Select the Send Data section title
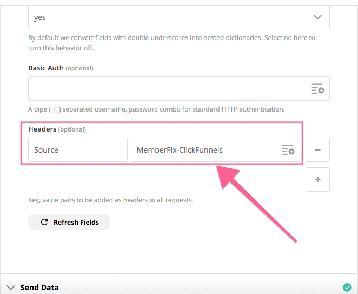358x294 pixels. pyautogui.click(x=39, y=288)
